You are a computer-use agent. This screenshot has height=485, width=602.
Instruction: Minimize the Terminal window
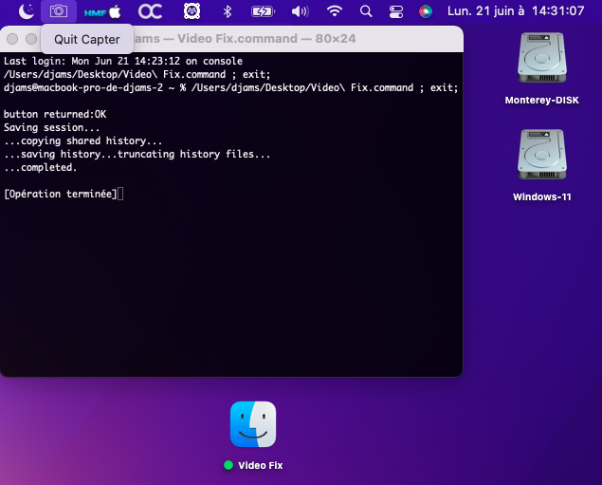pos(31,39)
